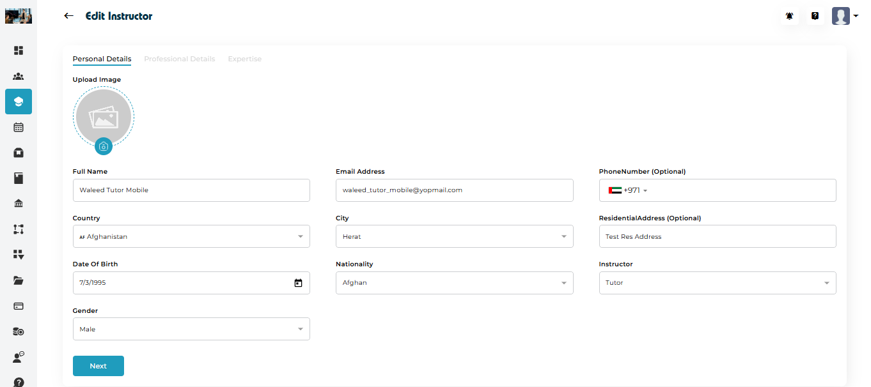Screen dimensions: 871x387
Task: Open the Gender dropdown showing Male
Action: pos(191,329)
